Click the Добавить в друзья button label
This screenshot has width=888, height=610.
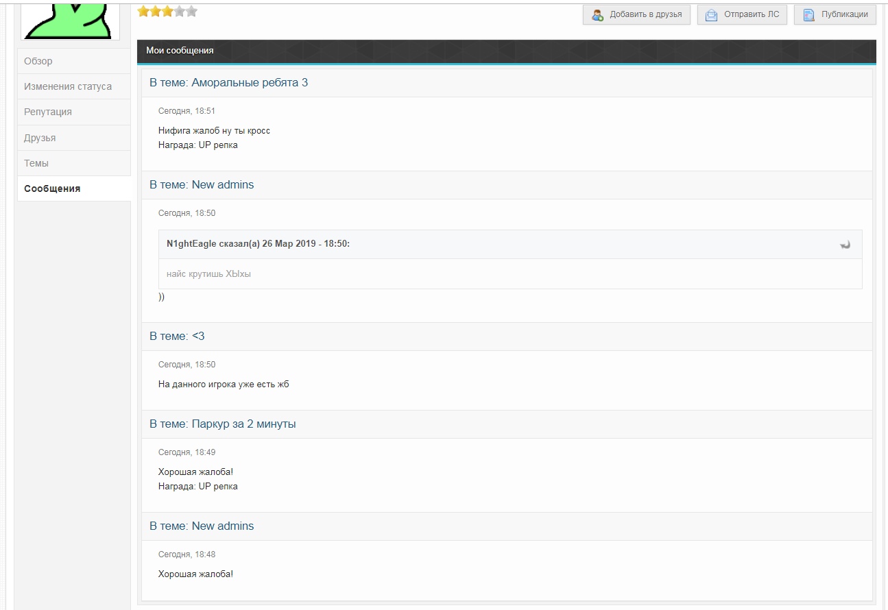click(646, 14)
